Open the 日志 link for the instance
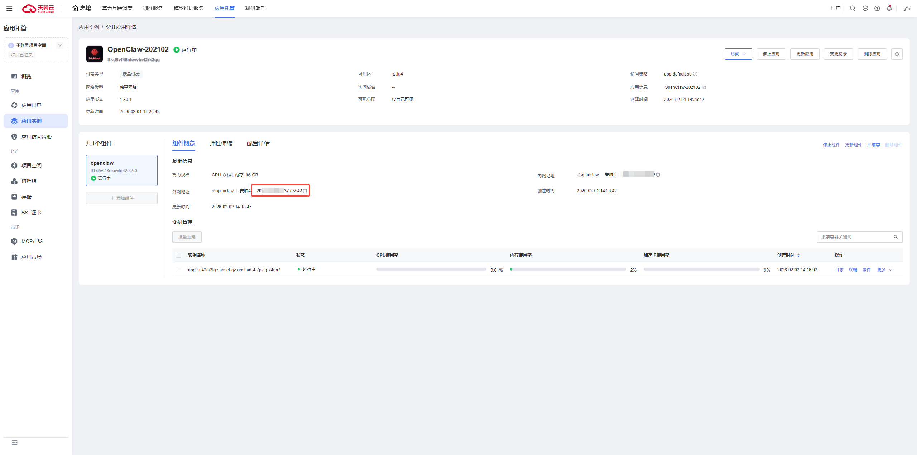Viewport: 917px width, 455px height. click(x=839, y=270)
